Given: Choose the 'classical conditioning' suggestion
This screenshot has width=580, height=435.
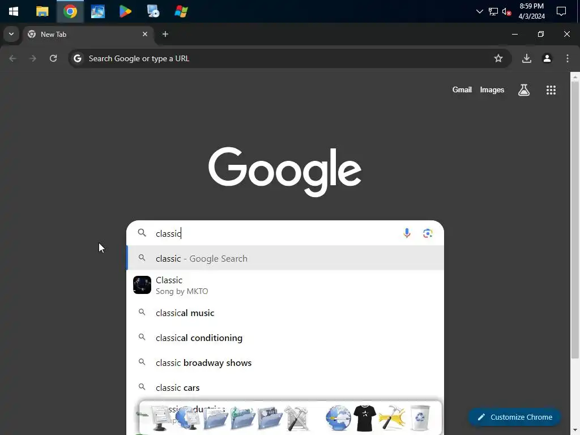Looking at the screenshot, I should tap(285, 338).
